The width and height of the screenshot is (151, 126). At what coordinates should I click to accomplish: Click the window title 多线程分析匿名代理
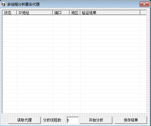pos(23,5)
